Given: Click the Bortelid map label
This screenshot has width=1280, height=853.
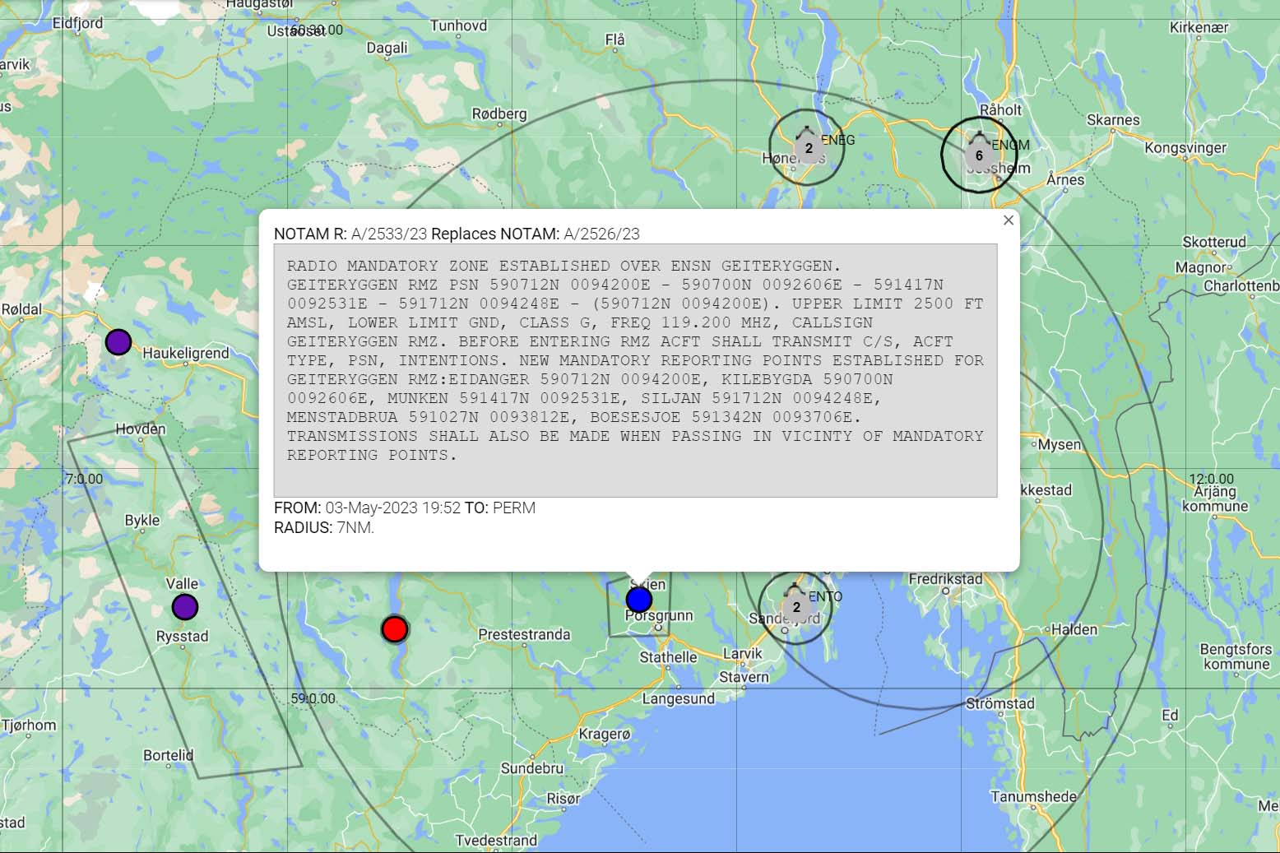Looking at the screenshot, I should tap(169, 755).
